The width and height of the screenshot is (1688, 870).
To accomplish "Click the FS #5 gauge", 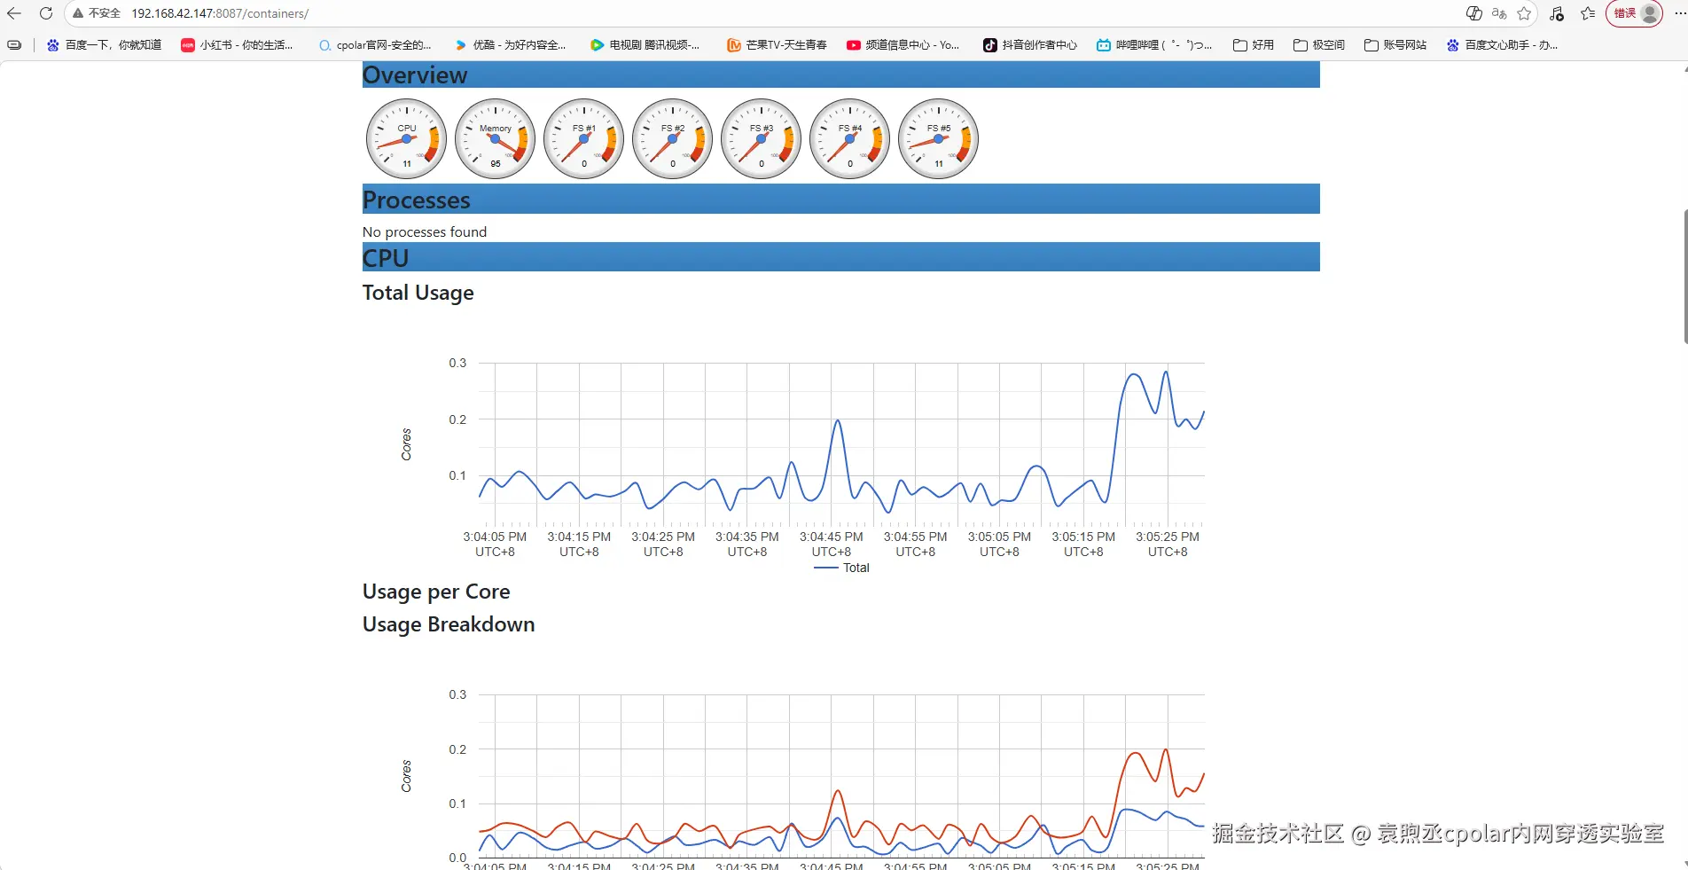I will pyautogui.click(x=939, y=138).
